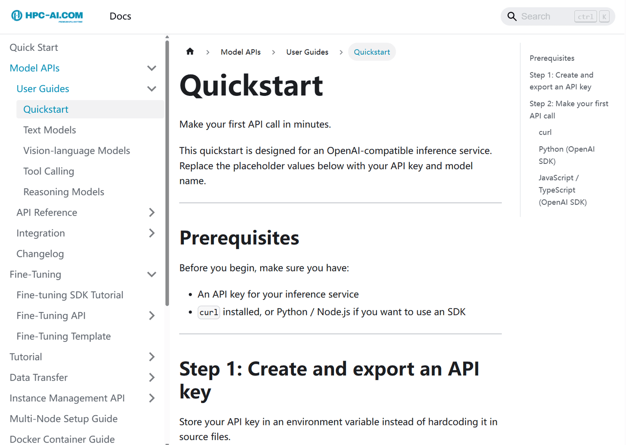The image size is (626, 445).
Task: Expand the Fine-Tuning API chevron
Action: click(152, 316)
